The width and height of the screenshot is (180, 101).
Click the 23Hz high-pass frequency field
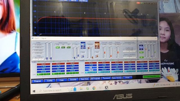[76, 45]
